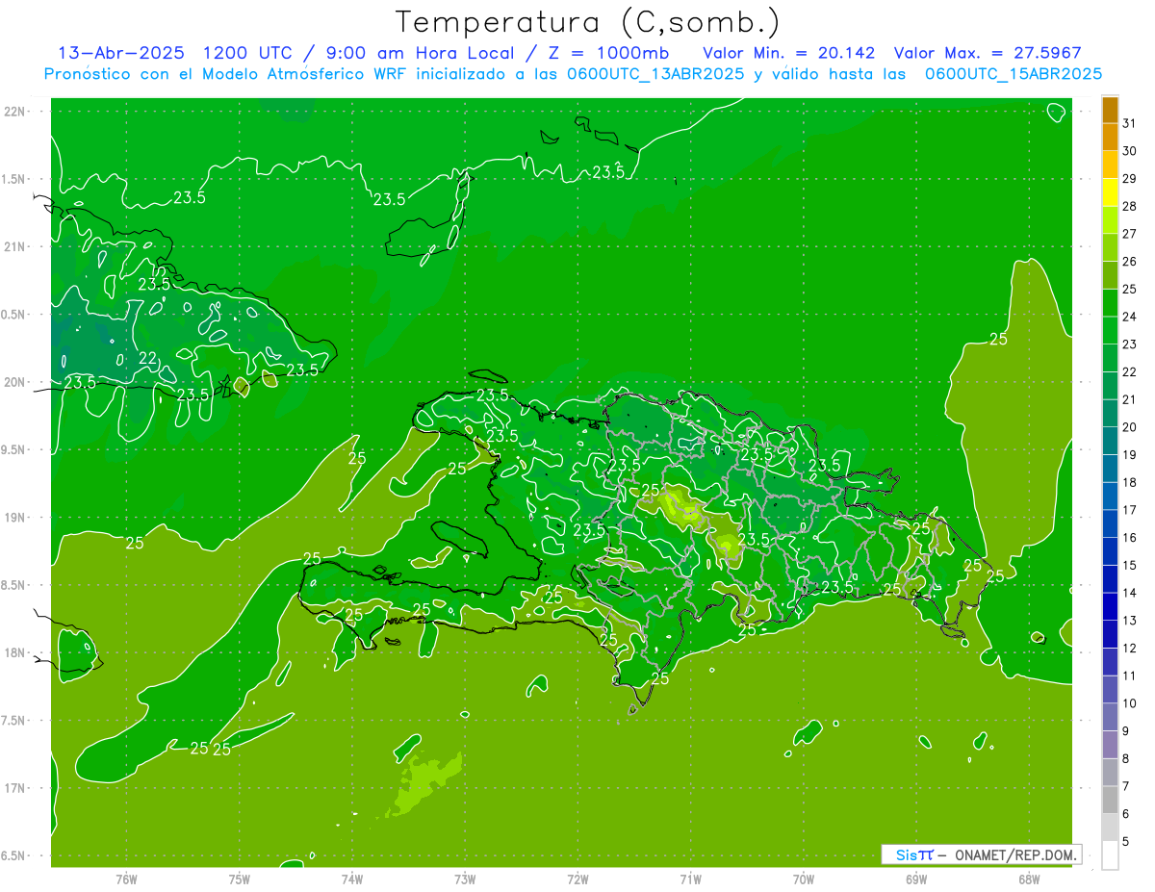Click the '19N' latitude axis label
Image resolution: width=1155 pixels, height=892 pixels.
(x=14, y=518)
